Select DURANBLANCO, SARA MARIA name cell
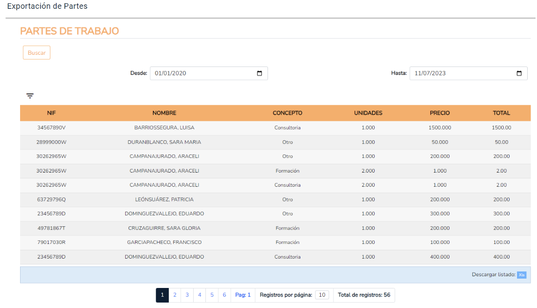The image size is (537, 308). point(164,142)
